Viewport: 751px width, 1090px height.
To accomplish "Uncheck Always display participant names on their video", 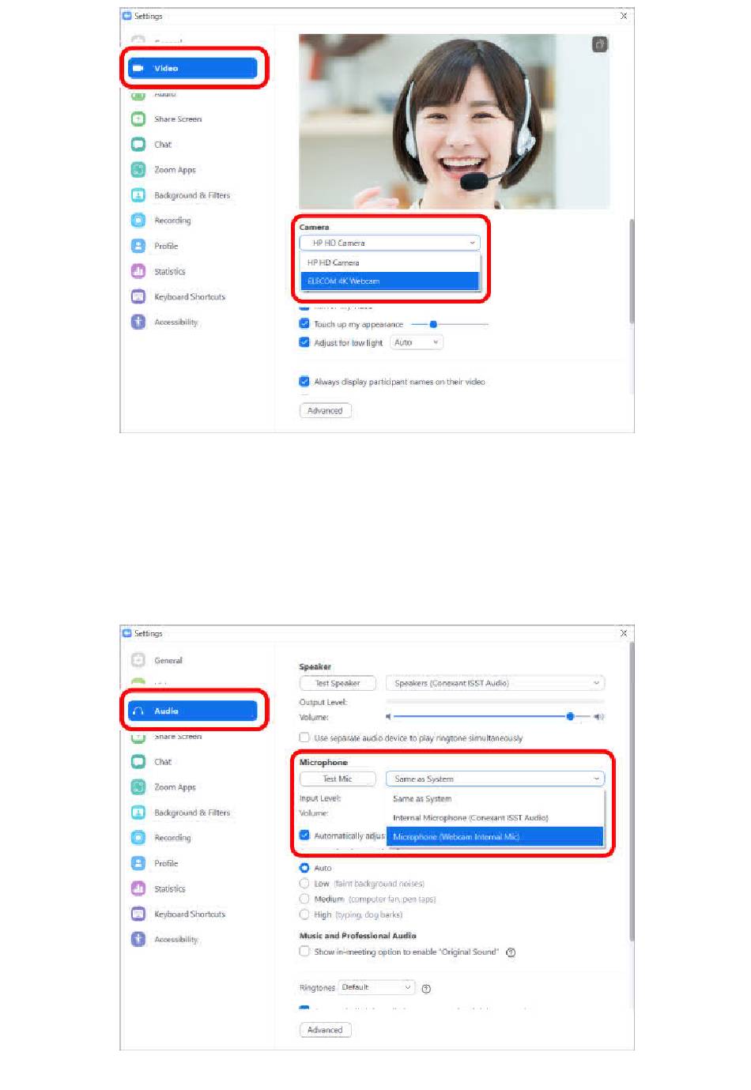I will pos(304,382).
